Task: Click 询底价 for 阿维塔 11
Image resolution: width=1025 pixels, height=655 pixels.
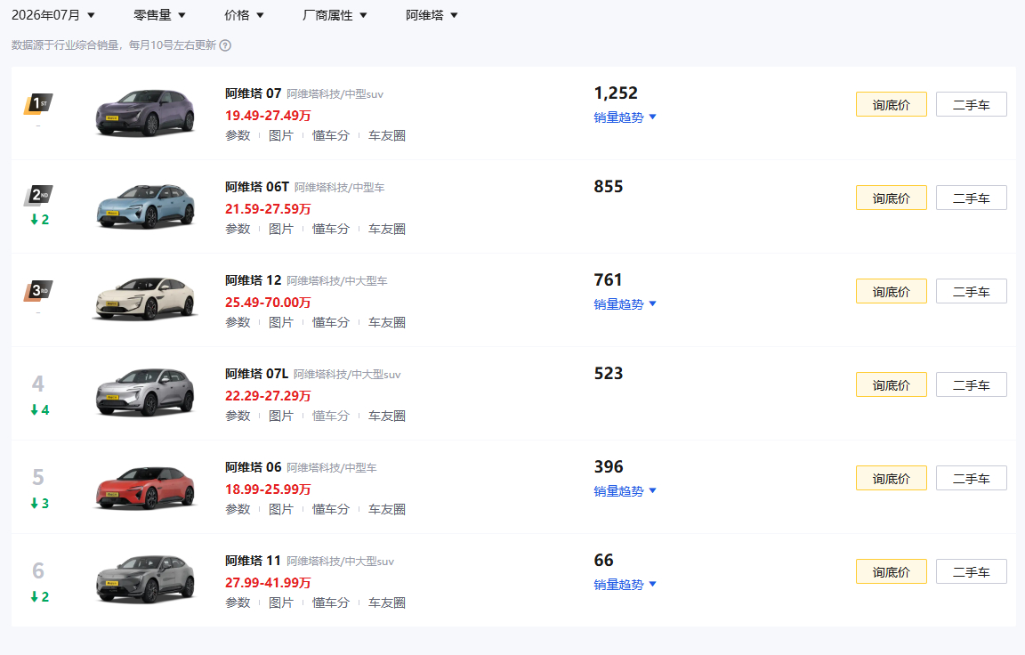Action: 891,572
